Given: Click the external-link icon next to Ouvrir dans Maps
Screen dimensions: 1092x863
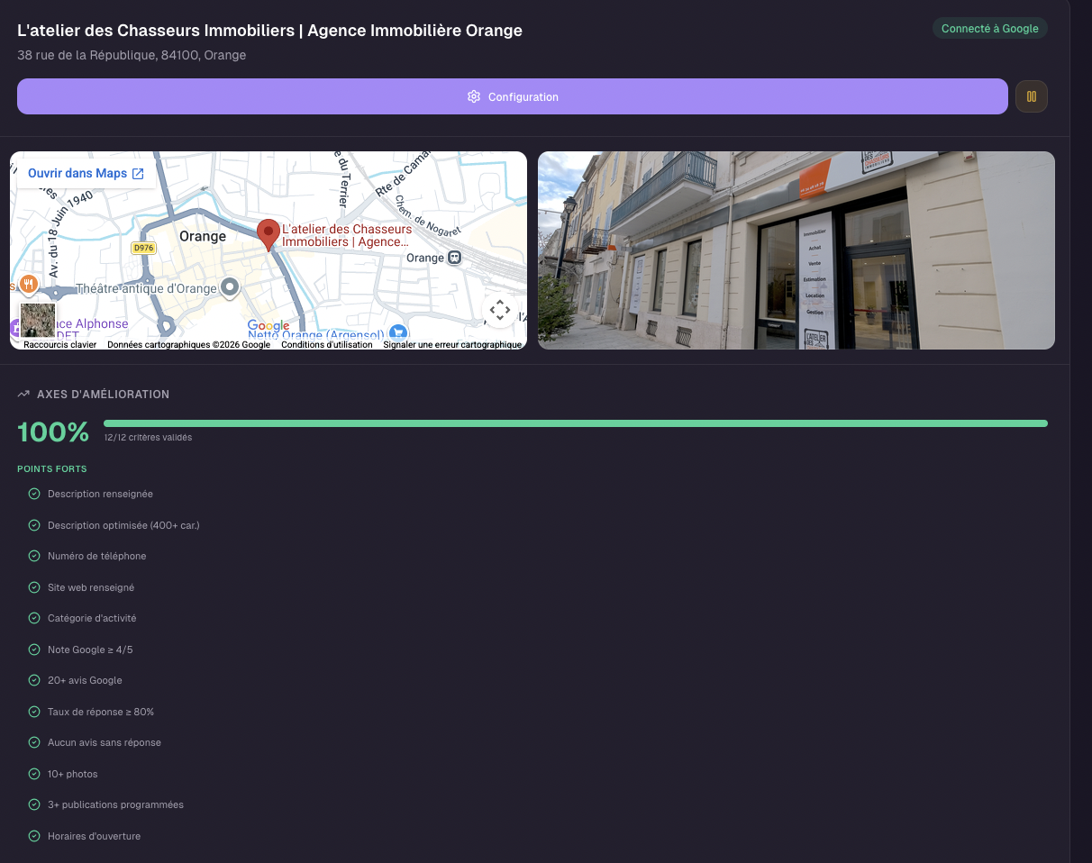Looking at the screenshot, I should [138, 174].
